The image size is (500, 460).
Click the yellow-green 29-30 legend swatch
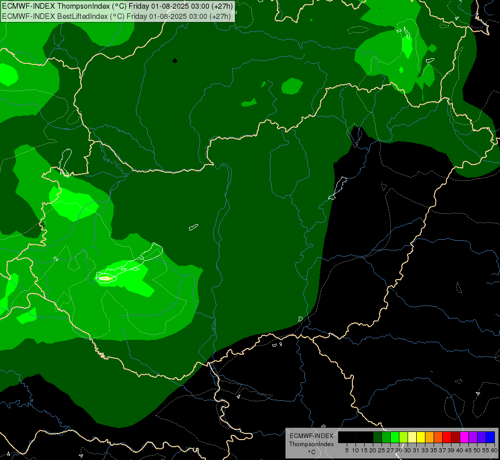(403, 438)
